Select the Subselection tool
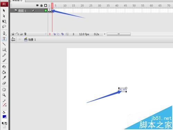Screen dimensions: 173x130 coord(4,16)
